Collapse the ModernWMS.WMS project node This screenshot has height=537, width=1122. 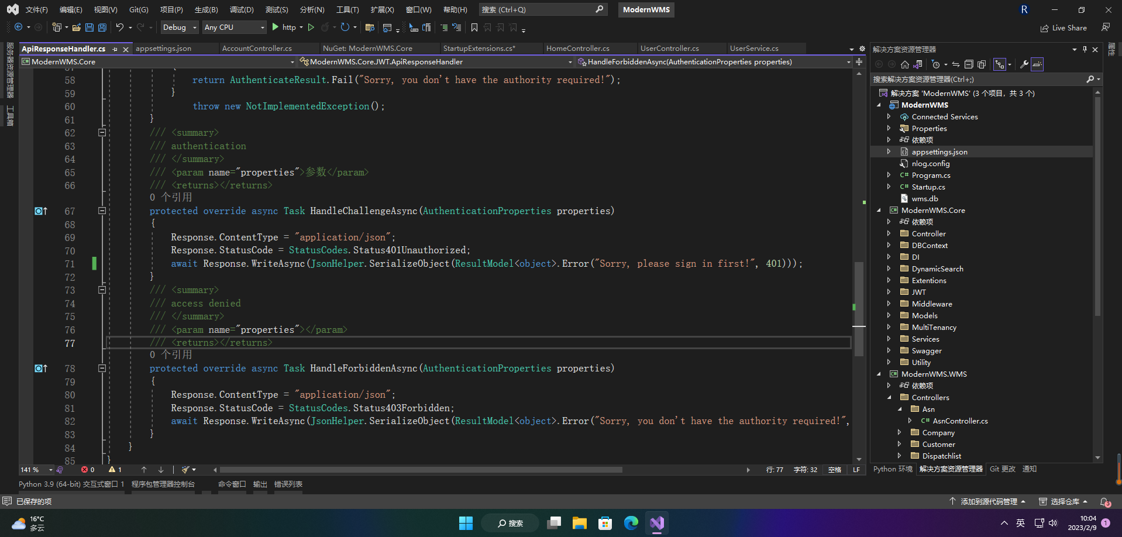879,374
